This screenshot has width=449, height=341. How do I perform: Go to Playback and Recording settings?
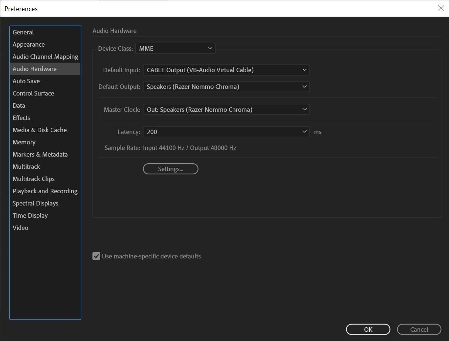pyautogui.click(x=45, y=191)
